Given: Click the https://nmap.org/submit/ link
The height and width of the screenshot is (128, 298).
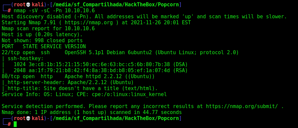Looking at the screenshot, I should [242, 106].
